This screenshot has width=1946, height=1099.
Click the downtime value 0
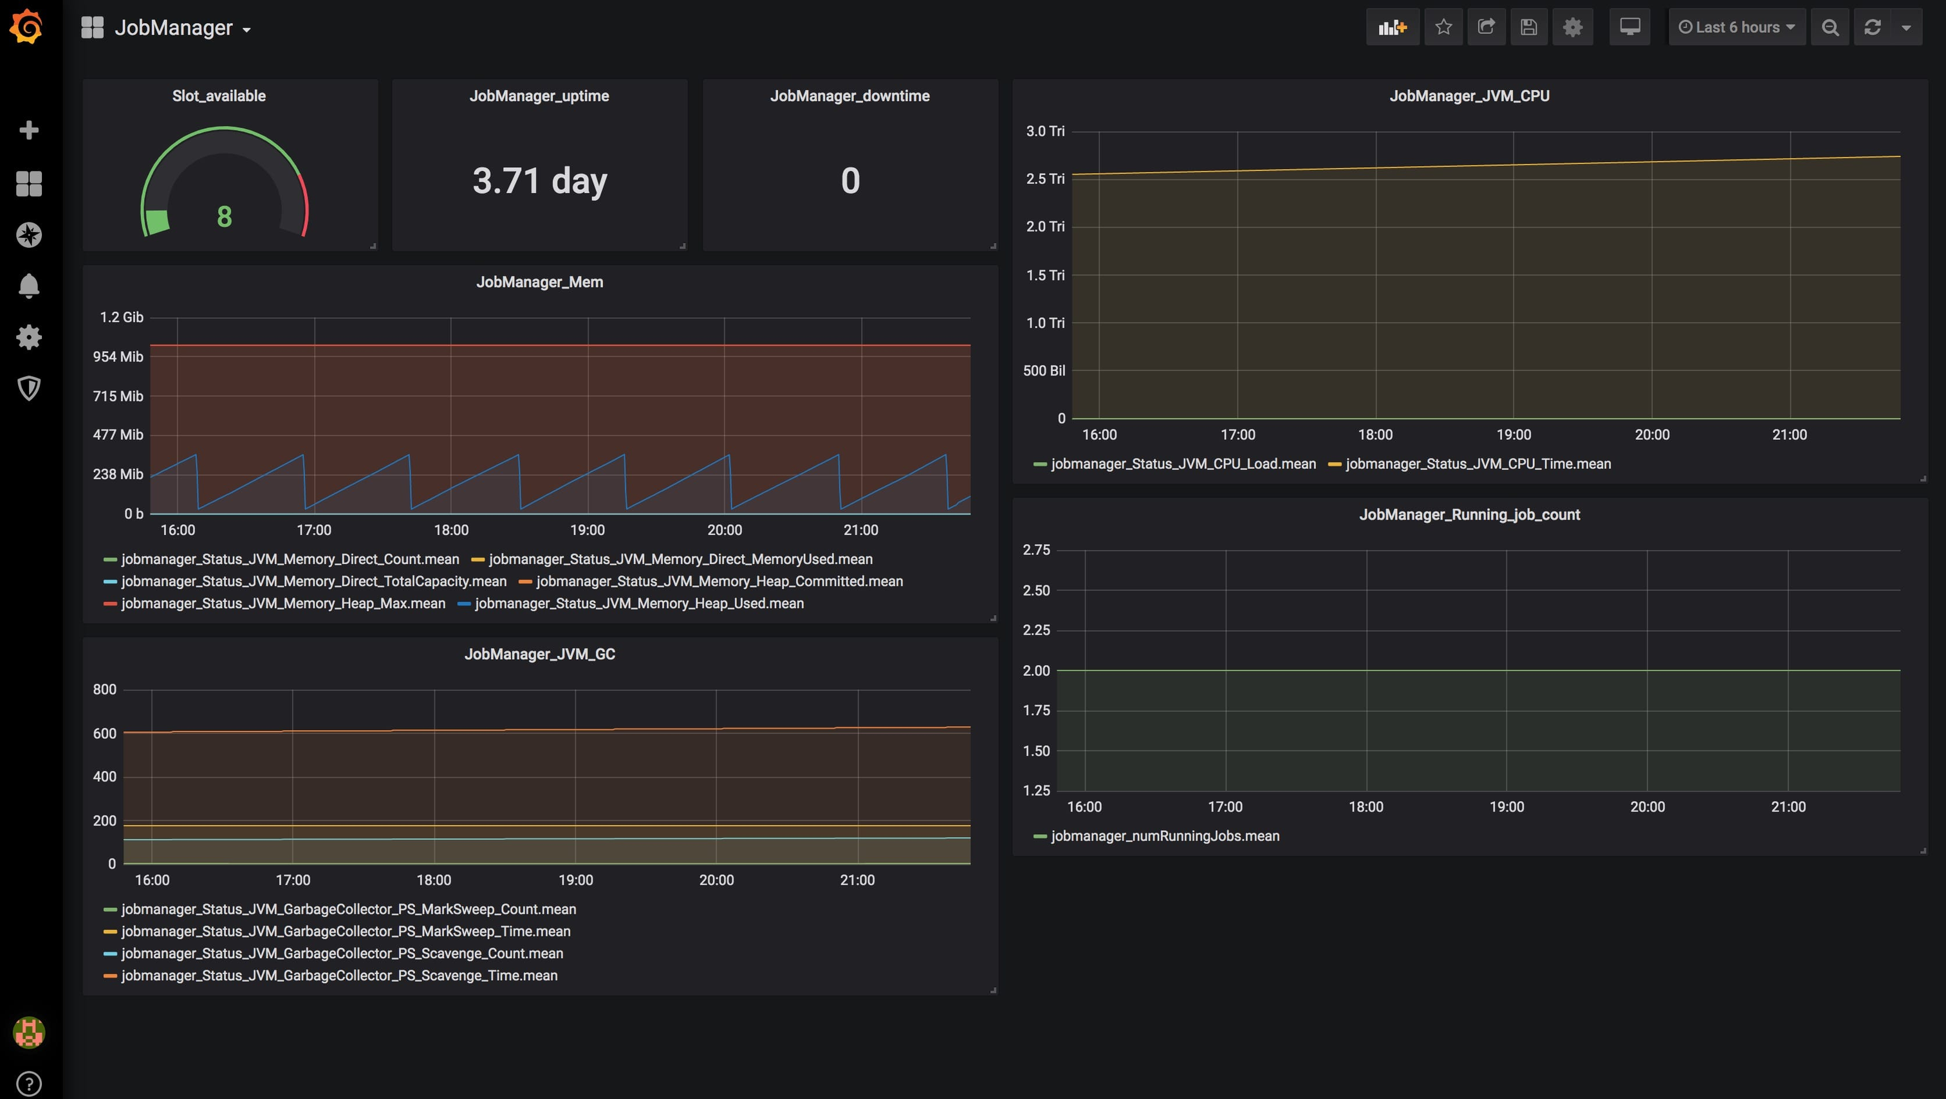coord(851,181)
